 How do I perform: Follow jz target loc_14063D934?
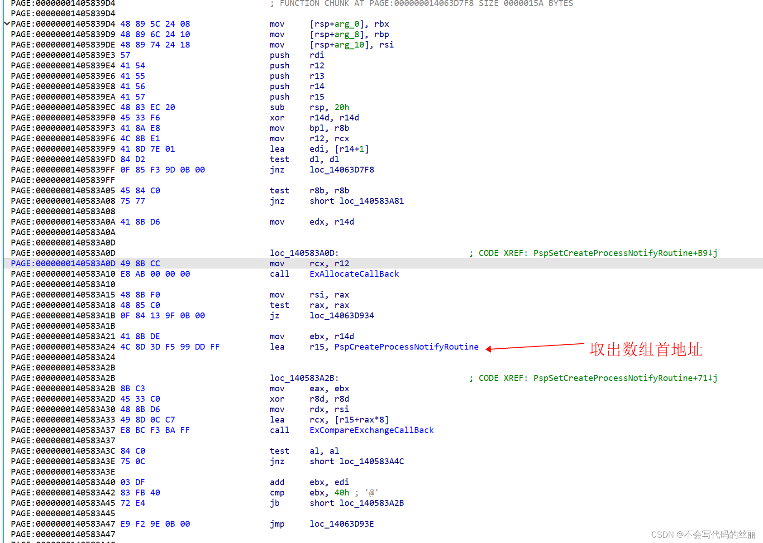[x=342, y=316]
